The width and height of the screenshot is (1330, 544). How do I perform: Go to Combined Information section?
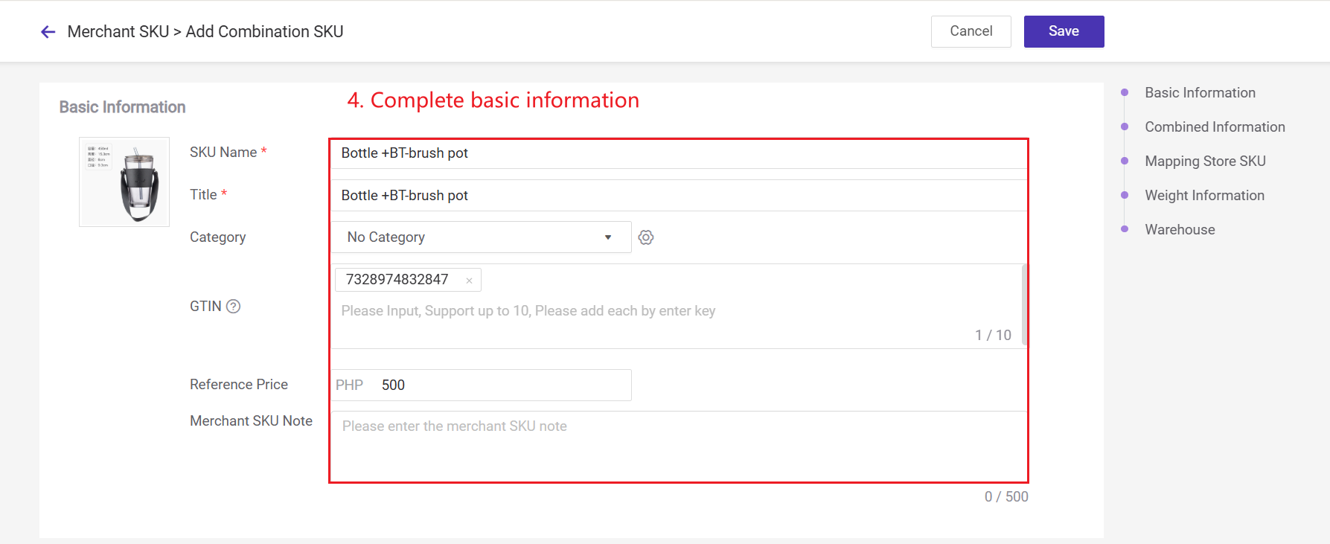(1215, 127)
